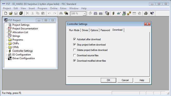Click the Find binoculars icon
Viewport: 171px width, 96px height.
click(61, 13)
